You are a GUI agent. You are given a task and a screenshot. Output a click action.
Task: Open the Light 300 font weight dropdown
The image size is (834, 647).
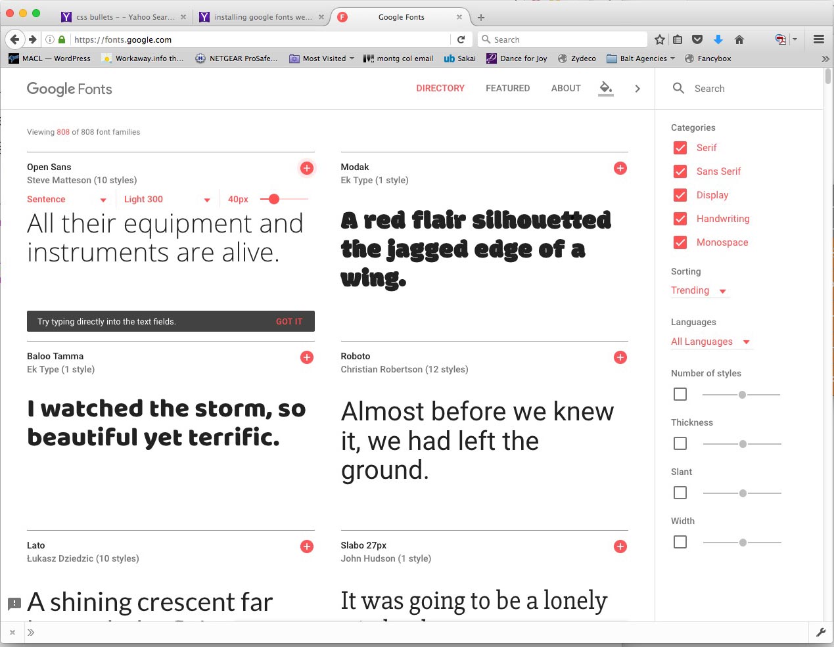click(167, 199)
